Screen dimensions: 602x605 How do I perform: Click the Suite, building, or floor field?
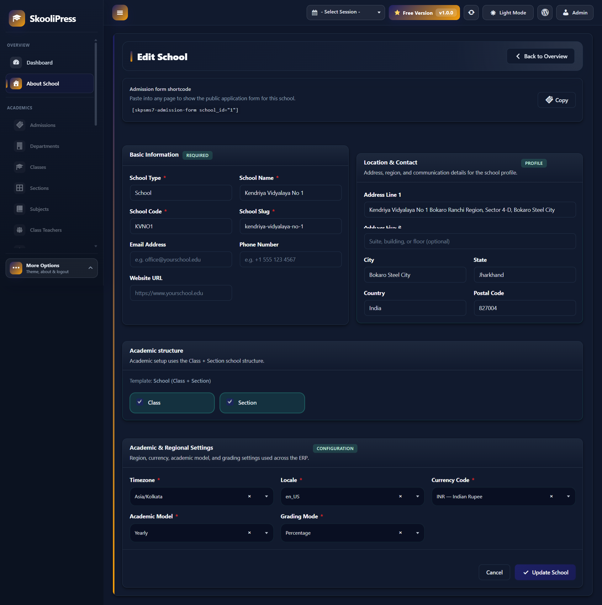click(x=470, y=241)
